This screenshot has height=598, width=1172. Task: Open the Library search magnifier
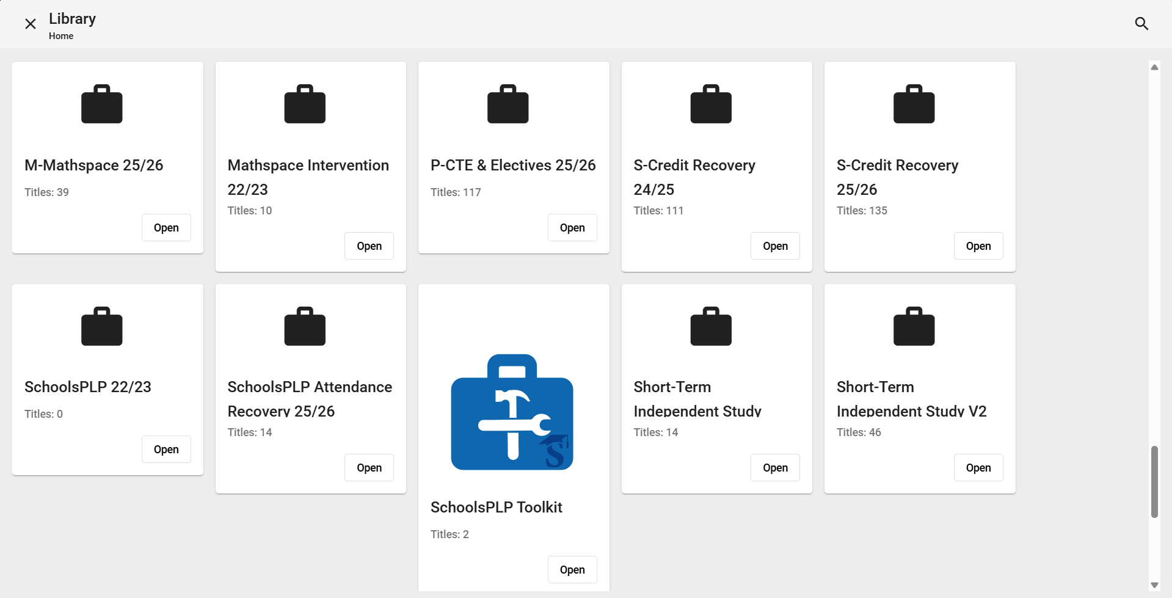(x=1141, y=24)
